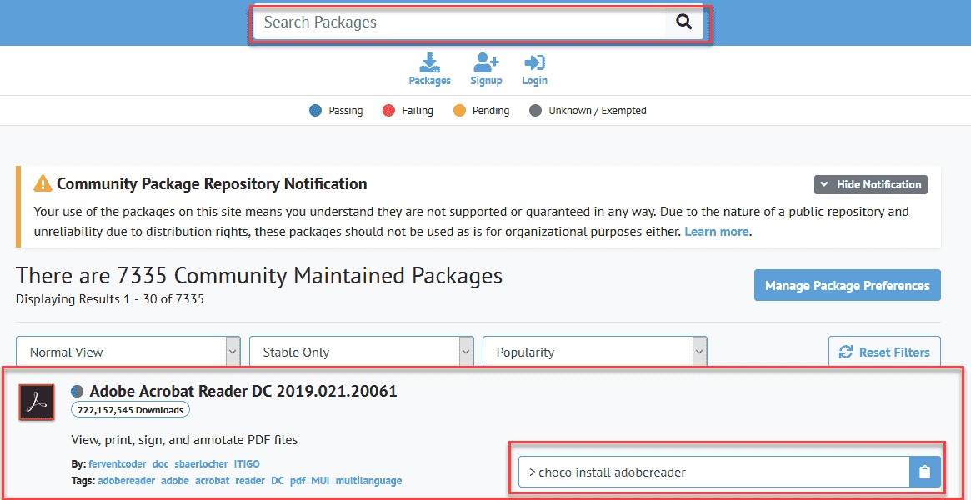Viewport: 971px width, 500px height.
Task: Copy choco install command clipboard icon
Action: click(x=924, y=472)
